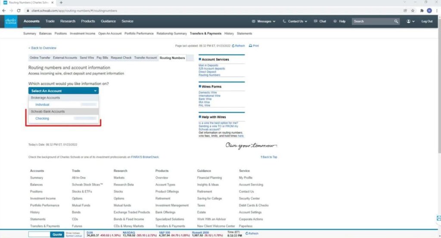Go to the Balances sub-navigation item
This screenshot has width=441, height=238.
45,34
